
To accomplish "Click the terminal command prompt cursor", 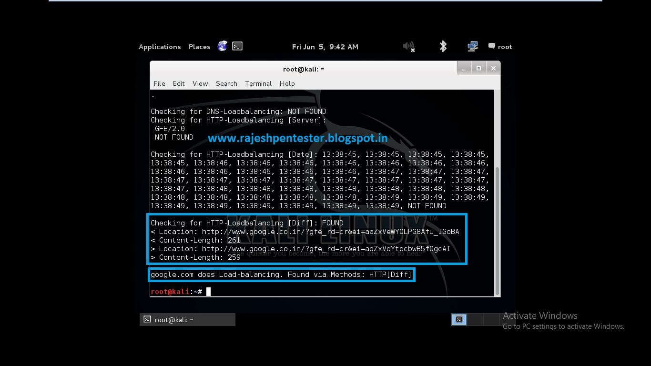I will point(208,292).
